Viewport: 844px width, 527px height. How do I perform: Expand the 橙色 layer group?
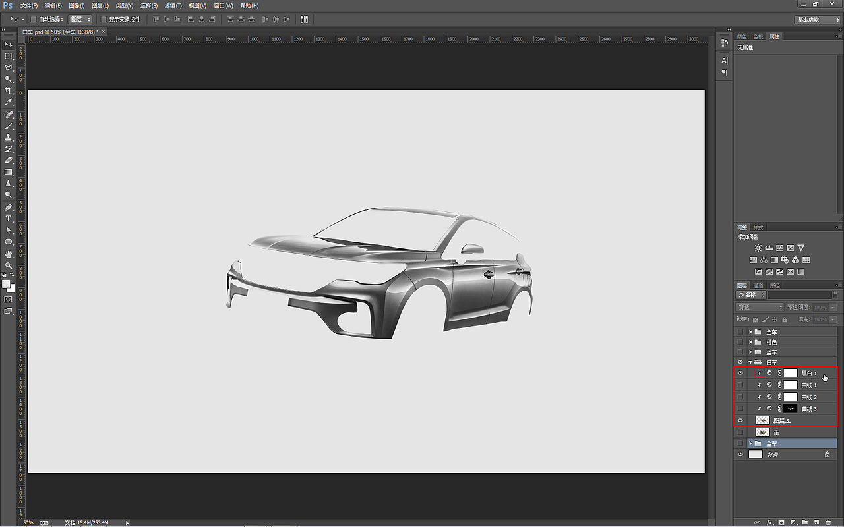(x=750, y=342)
